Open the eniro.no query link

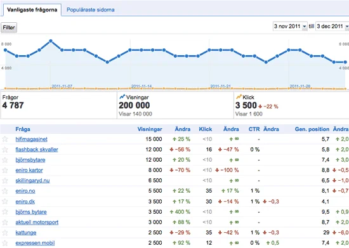(x=25, y=191)
